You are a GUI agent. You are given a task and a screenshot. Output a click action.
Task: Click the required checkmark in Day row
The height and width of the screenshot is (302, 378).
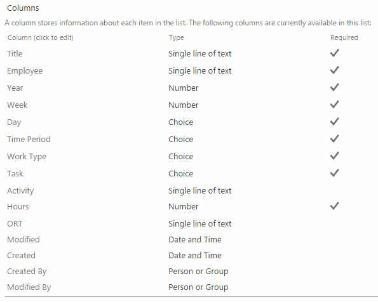click(335, 121)
